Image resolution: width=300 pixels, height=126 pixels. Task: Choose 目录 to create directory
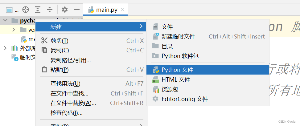click(208, 46)
